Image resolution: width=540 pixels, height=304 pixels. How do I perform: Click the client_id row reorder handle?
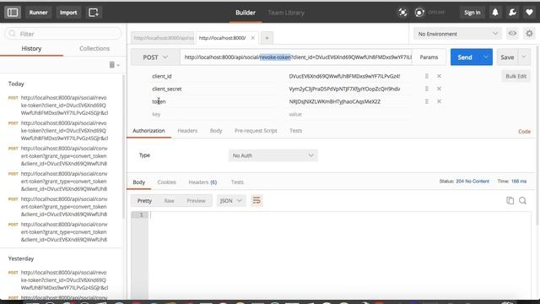tap(427, 76)
